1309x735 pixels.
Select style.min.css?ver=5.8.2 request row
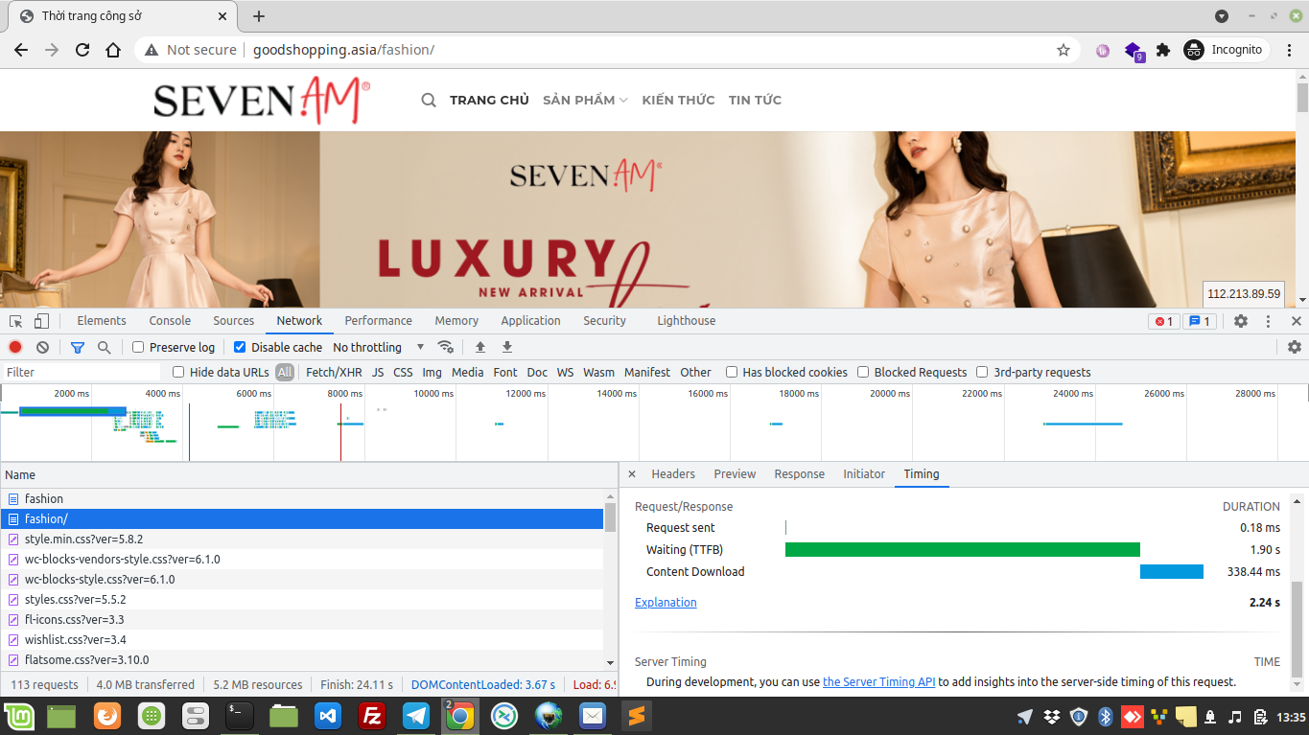(x=302, y=540)
